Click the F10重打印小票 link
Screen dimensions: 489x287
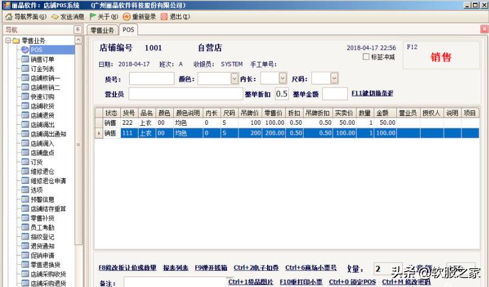click(x=301, y=282)
